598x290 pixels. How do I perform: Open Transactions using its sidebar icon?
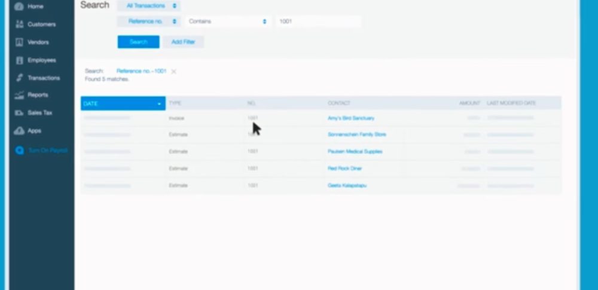click(x=19, y=78)
